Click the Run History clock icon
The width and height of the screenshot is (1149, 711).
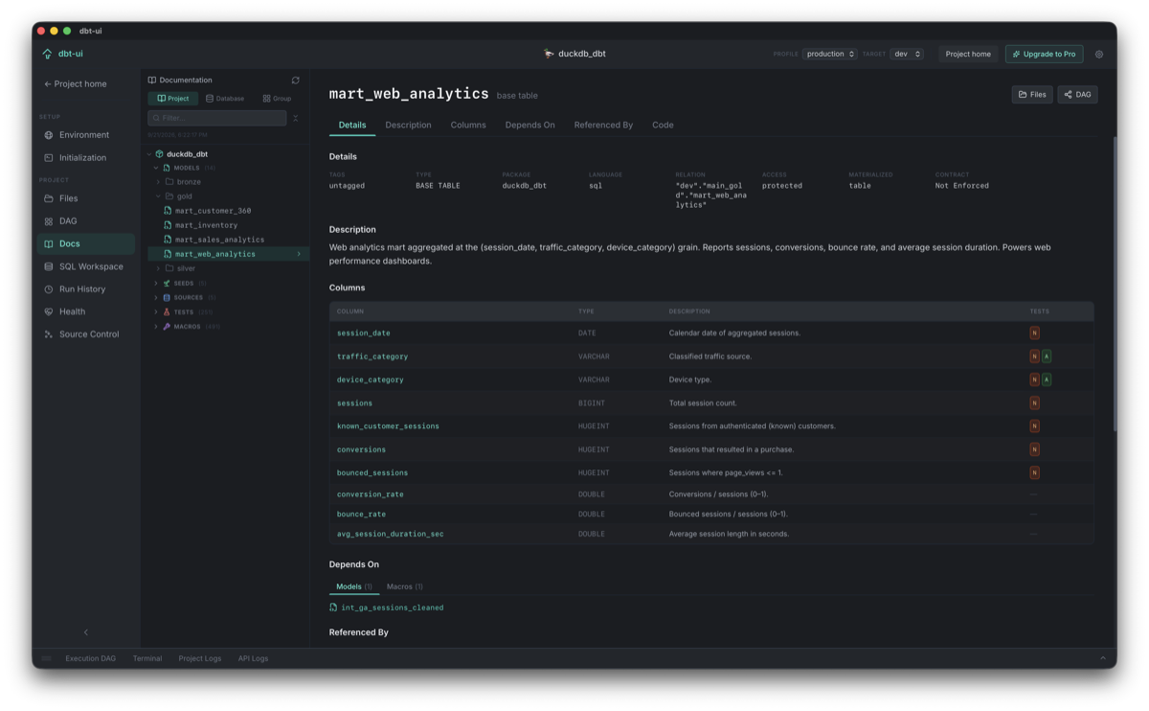point(49,289)
